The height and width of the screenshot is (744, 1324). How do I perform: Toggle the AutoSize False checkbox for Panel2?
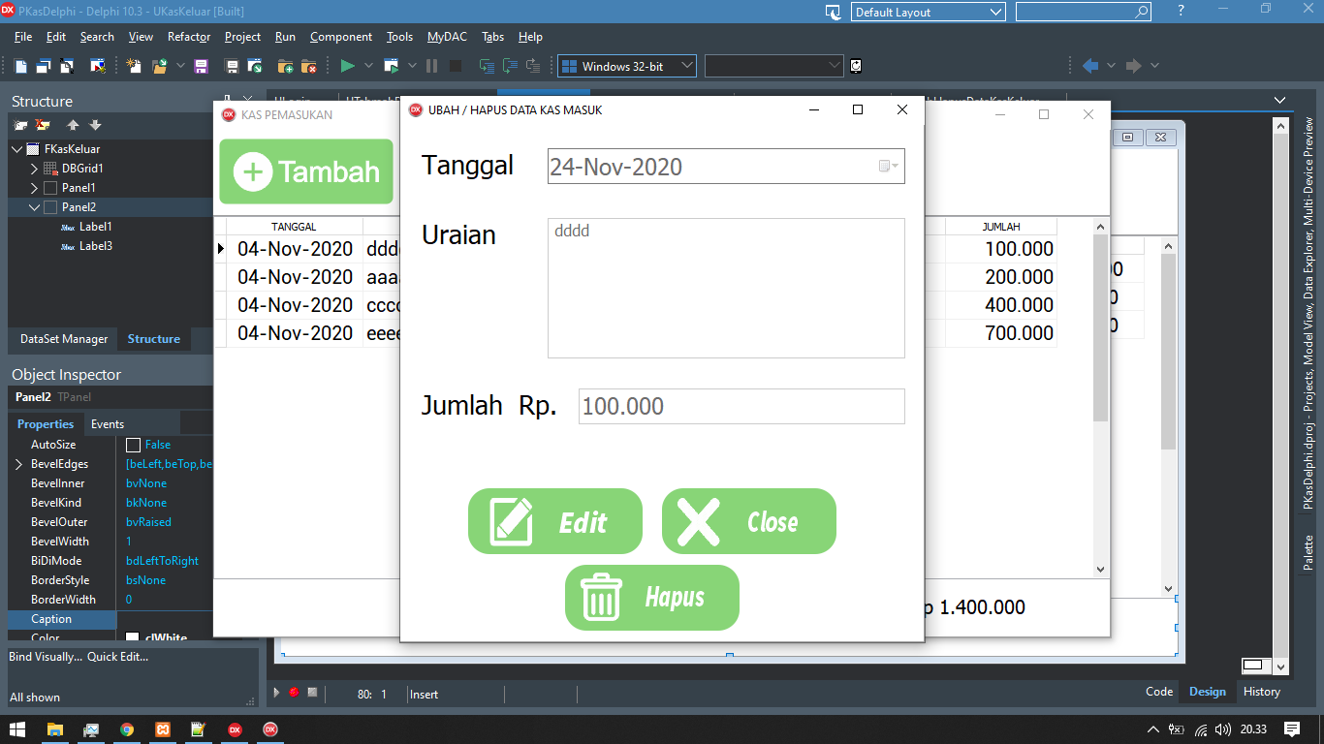click(133, 444)
